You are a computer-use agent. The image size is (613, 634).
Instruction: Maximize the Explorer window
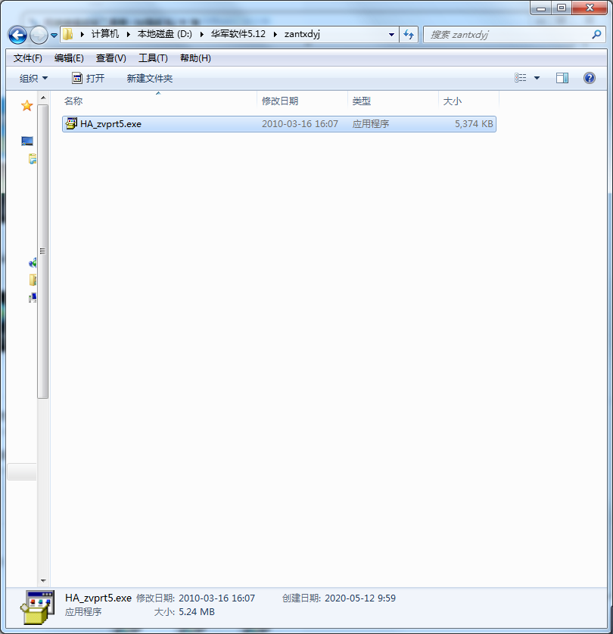[x=562, y=8]
